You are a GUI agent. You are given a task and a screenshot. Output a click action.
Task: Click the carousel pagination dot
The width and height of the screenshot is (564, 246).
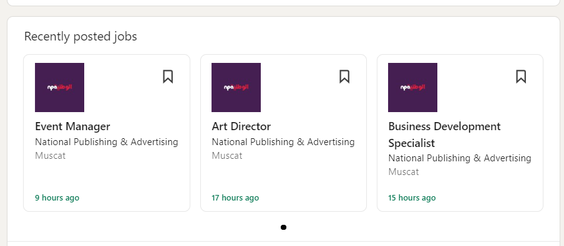click(x=283, y=227)
